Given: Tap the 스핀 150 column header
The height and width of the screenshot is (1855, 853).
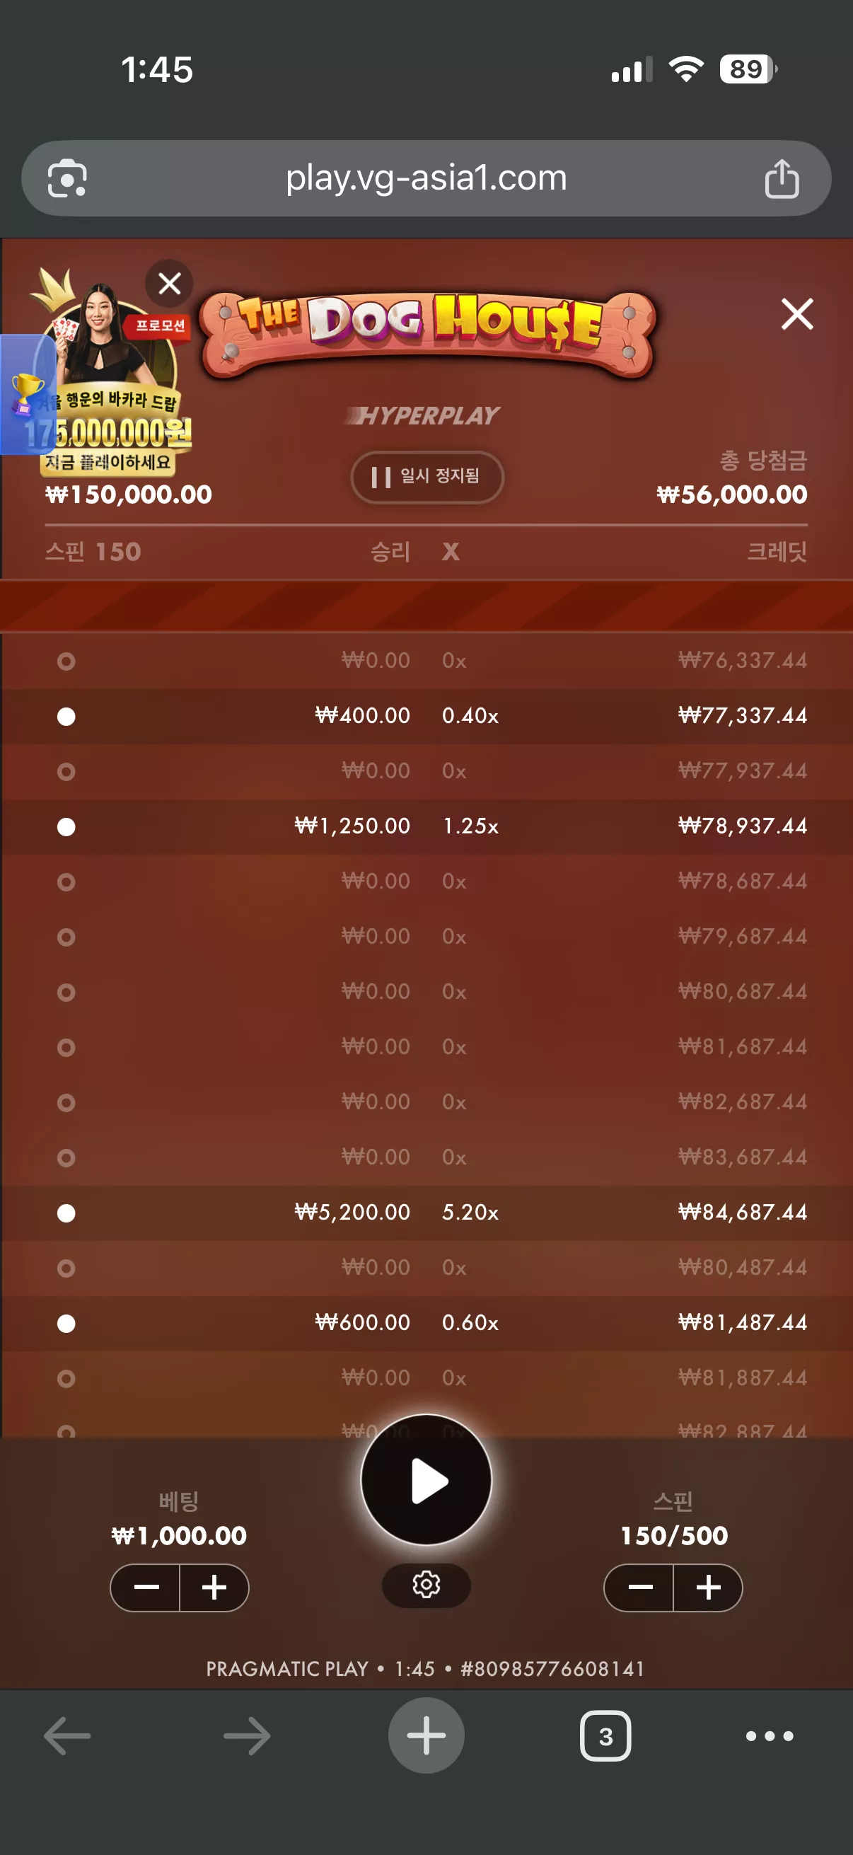Looking at the screenshot, I should point(93,552).
